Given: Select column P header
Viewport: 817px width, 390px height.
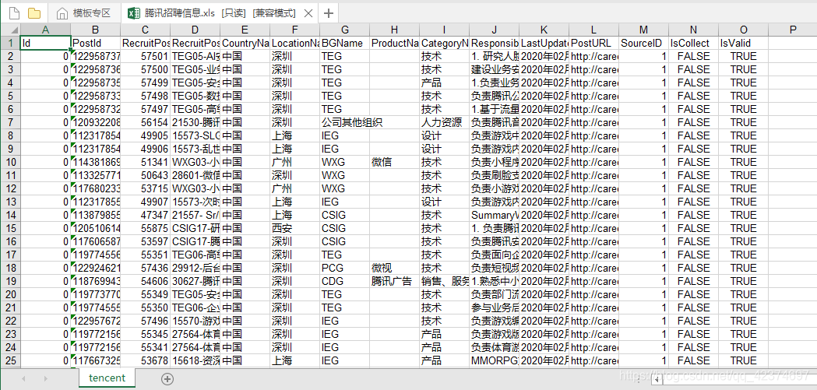Looking at the screenshot, I should point(793,30).
